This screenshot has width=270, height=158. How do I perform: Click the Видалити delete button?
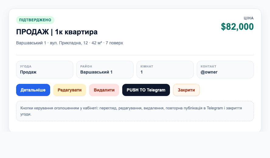104,90
